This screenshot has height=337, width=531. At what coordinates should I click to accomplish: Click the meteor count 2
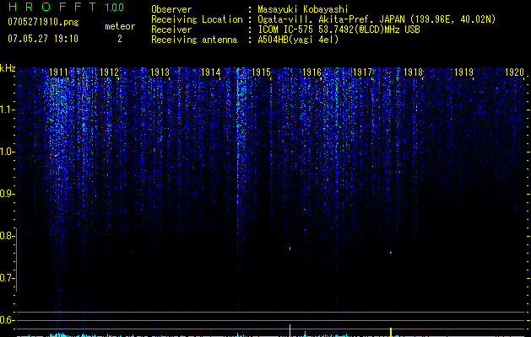click(120, 39)
